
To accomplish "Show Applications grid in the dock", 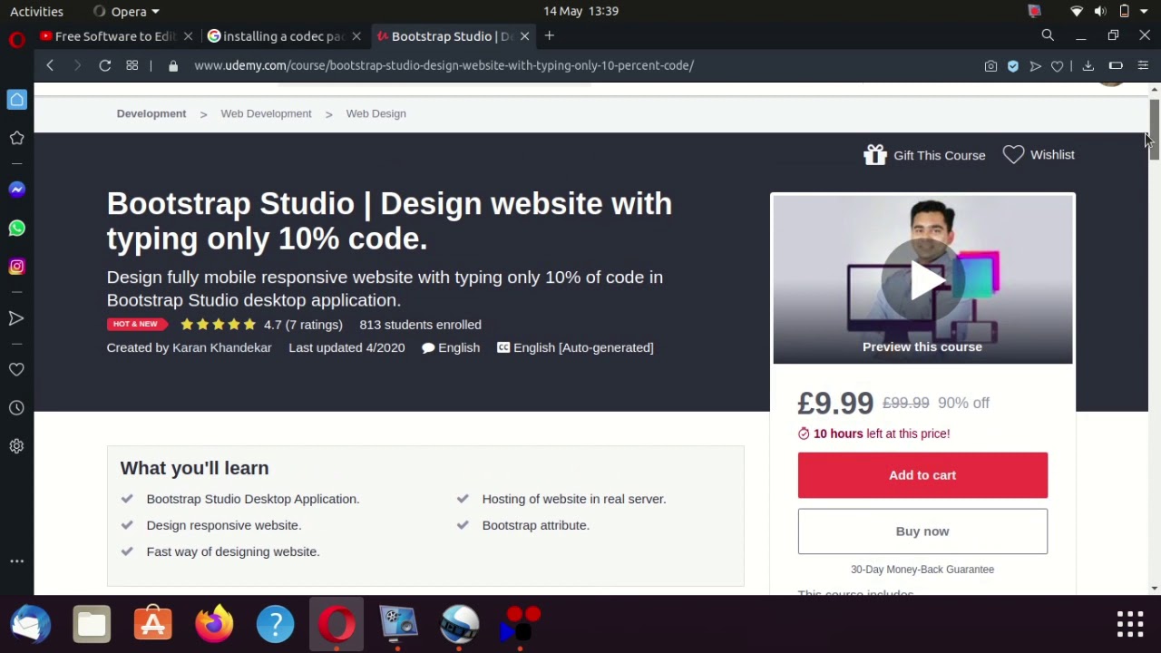I will tap(1130, 624).
